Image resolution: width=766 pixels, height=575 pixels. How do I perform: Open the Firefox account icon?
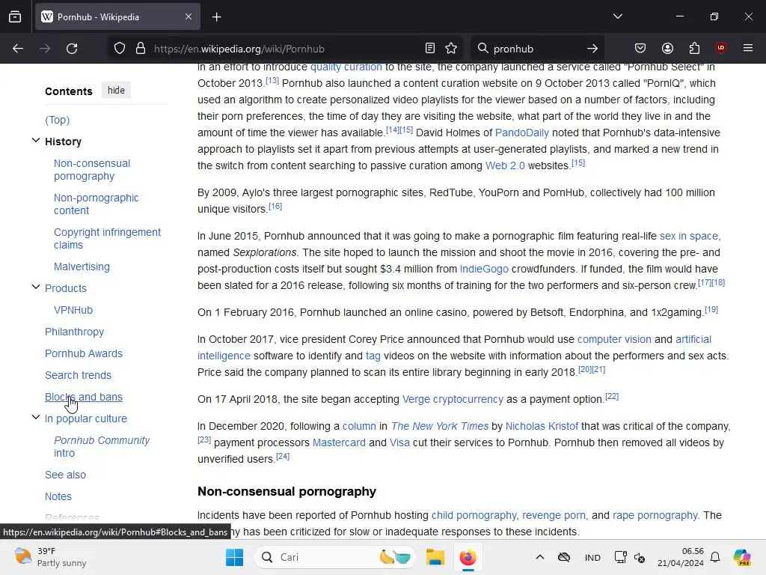click(667, 49)
